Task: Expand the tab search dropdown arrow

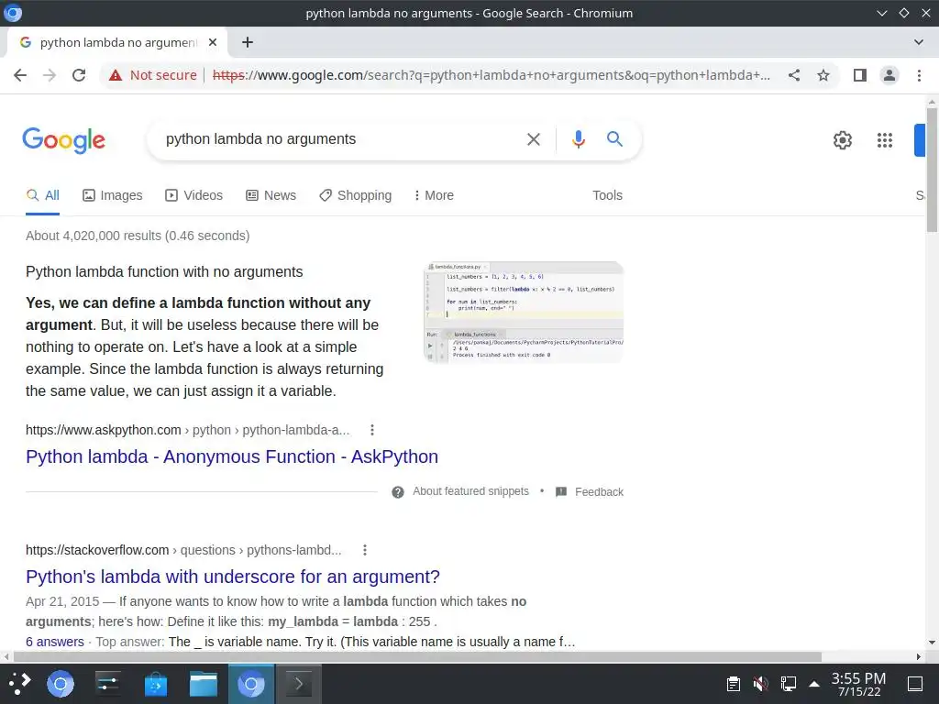Action: tap(918, 42)
